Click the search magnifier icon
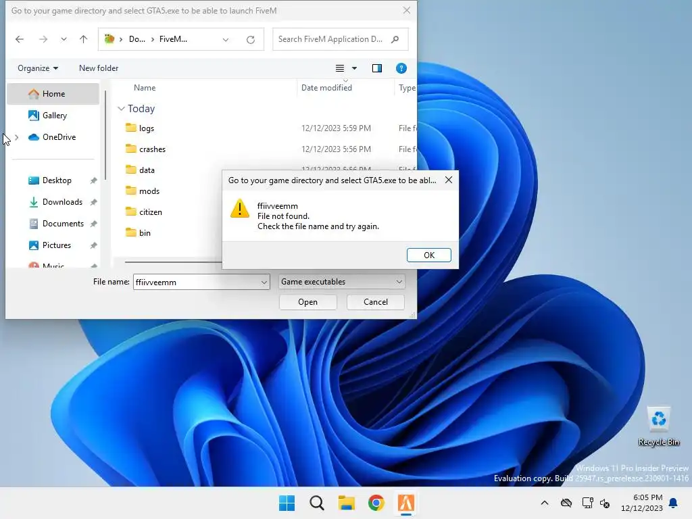 [x=395, y=39]
